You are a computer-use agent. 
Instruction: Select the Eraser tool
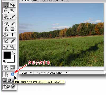(x=6, y=23)
